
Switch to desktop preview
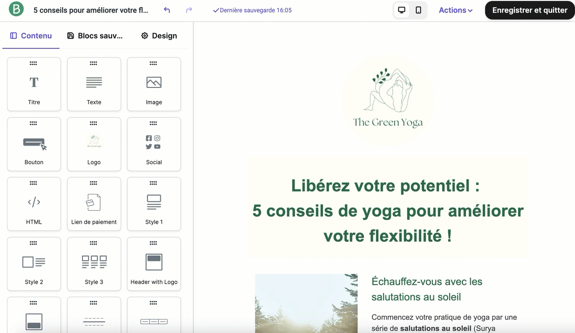[x=402, y=10]
